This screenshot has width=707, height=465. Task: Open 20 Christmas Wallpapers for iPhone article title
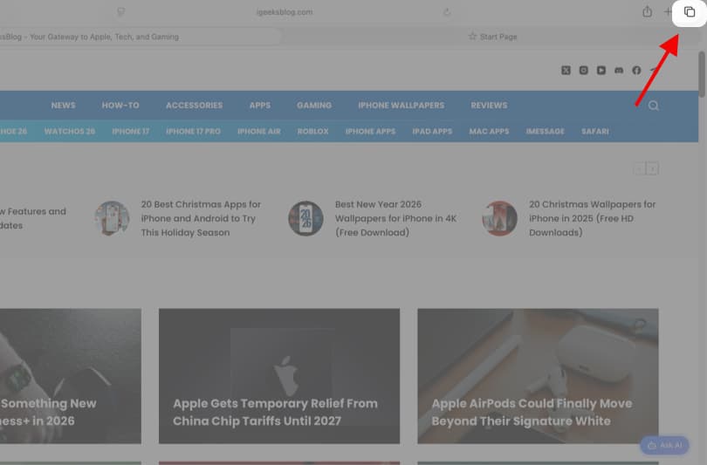pos(592,218)
